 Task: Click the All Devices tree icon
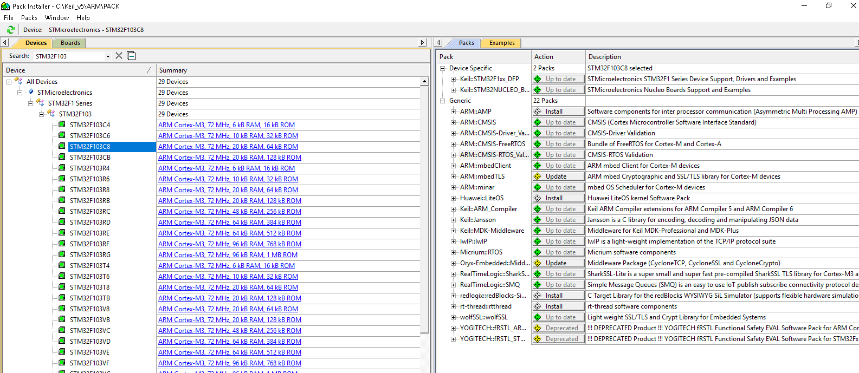(18, 81)
